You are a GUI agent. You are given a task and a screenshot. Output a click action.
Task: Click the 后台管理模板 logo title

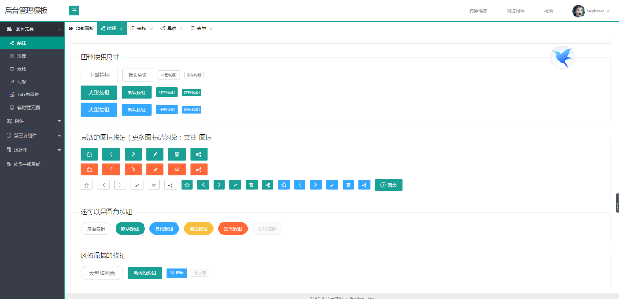pyautogui.click(x=26, y=11)
